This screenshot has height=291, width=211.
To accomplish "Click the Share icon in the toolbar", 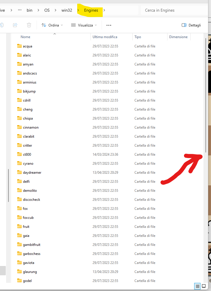I will [15, 25].
